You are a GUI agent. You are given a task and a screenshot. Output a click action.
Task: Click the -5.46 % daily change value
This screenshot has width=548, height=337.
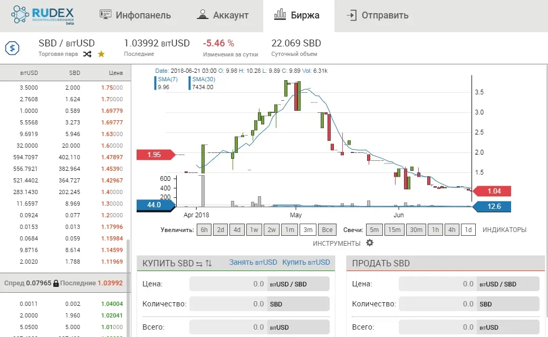click(x=218, y=43)
